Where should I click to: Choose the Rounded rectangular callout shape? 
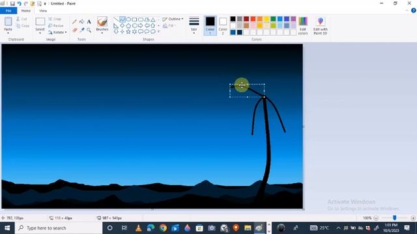tap(141, 32)
